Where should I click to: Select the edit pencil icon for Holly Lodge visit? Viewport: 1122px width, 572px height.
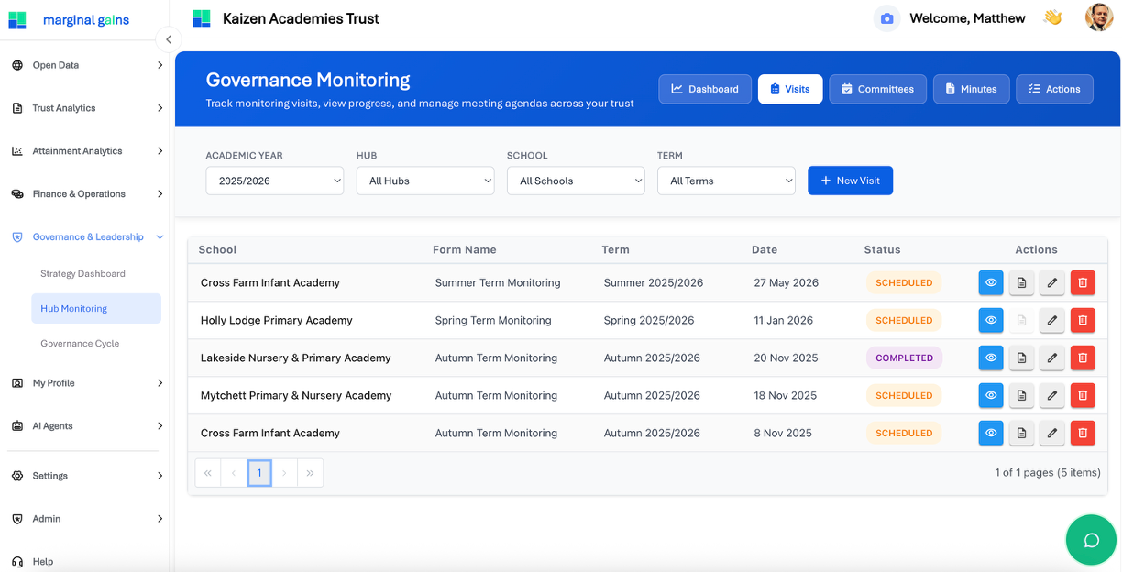tap(1051, 320)
